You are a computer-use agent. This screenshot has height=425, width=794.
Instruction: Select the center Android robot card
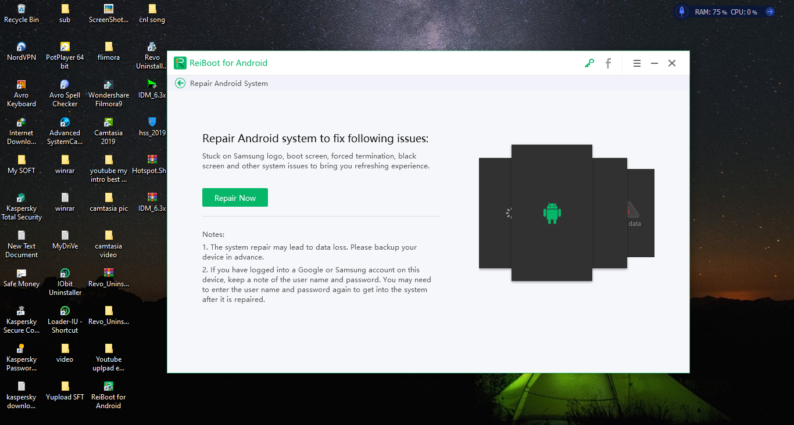pyautogui.click(x=552, y=212)
